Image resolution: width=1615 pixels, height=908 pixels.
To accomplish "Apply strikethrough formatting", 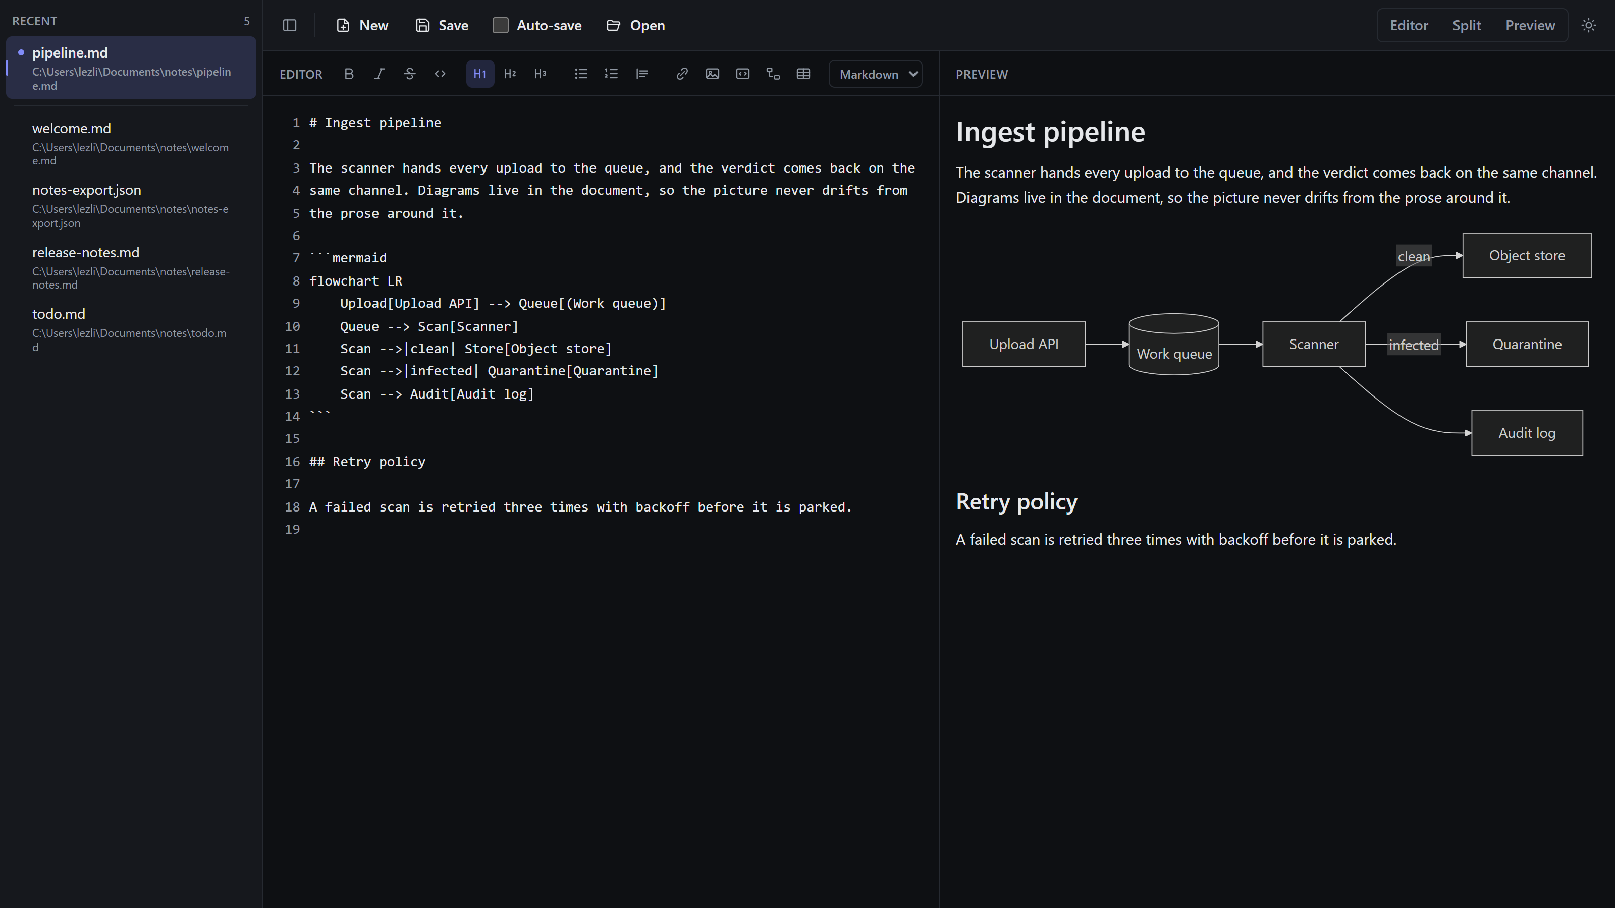I will point(409,74).
